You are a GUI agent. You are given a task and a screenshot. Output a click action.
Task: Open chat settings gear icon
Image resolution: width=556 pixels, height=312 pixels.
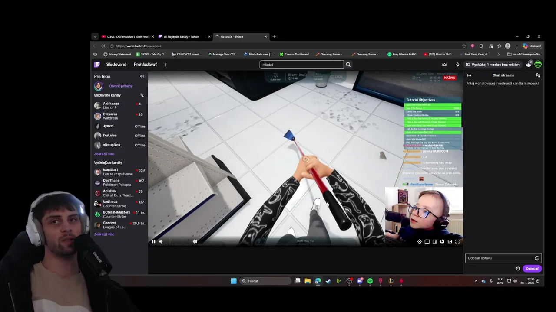[518, 269]
